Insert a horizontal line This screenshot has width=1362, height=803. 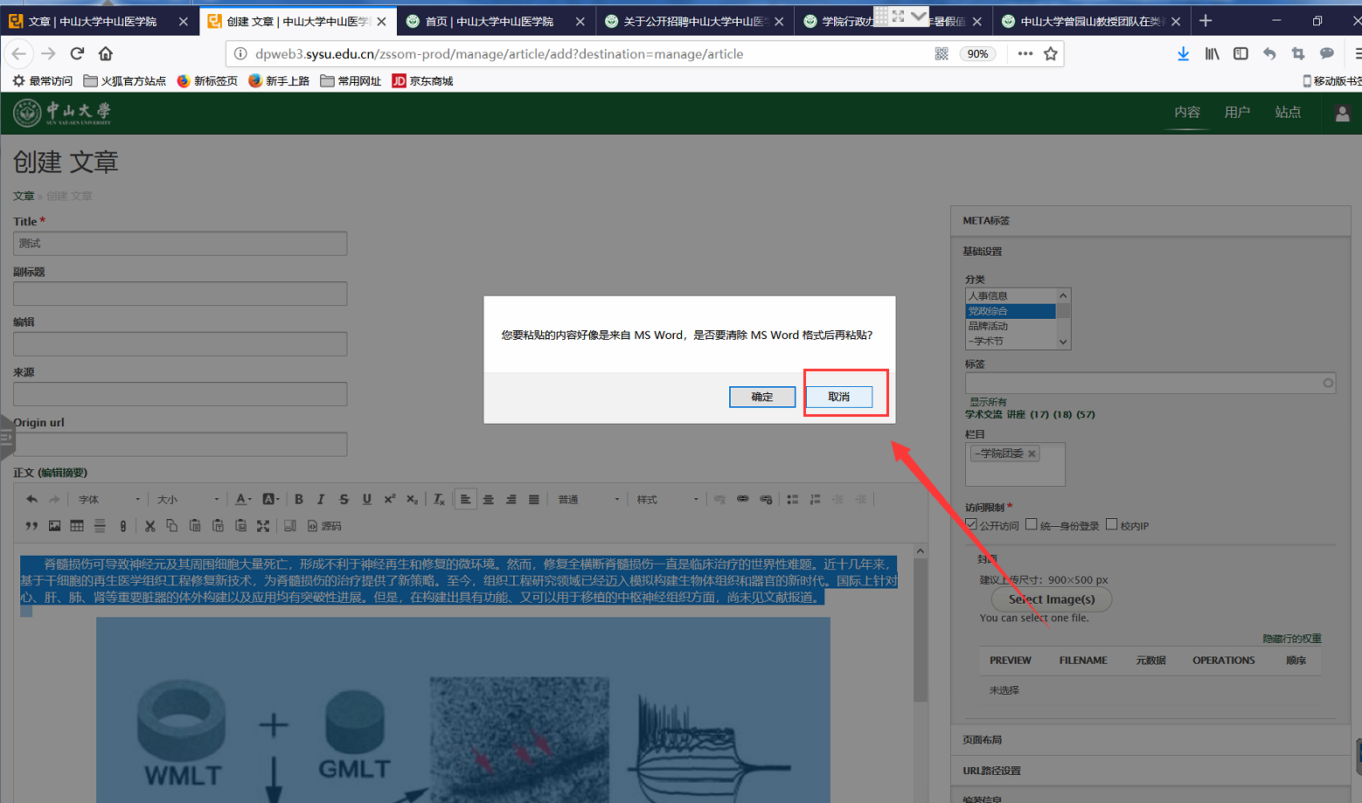coord(100,526)
